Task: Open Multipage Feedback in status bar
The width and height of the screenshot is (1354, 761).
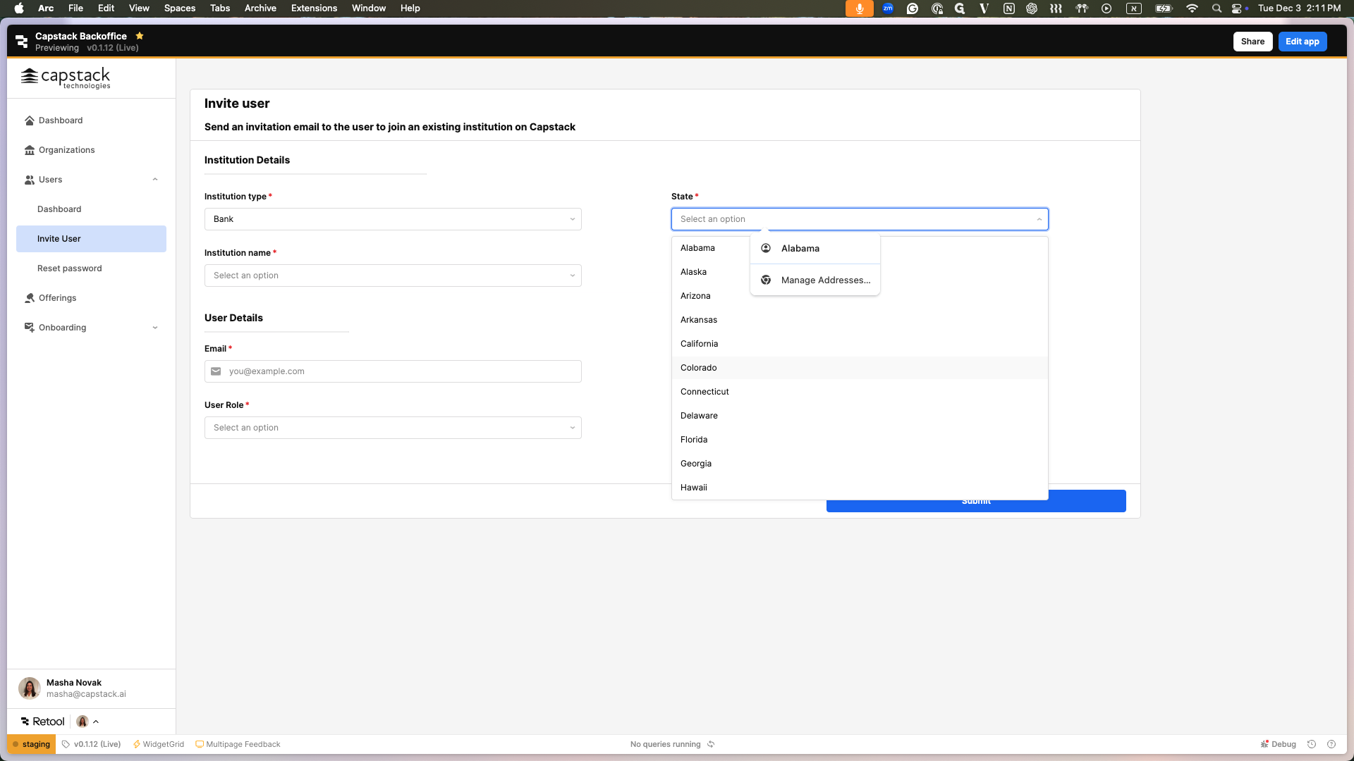Action: point(238,744)
